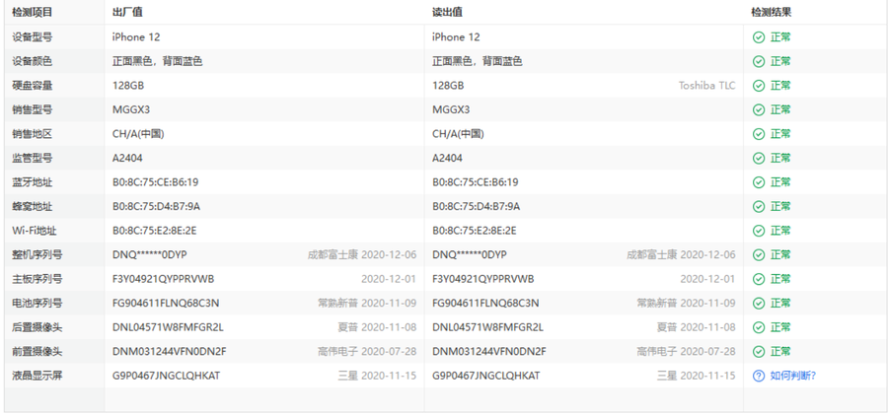The image size is (888, 415).
Task: Click factory serial DNQ******0DYP
Action: click(150, 254)
